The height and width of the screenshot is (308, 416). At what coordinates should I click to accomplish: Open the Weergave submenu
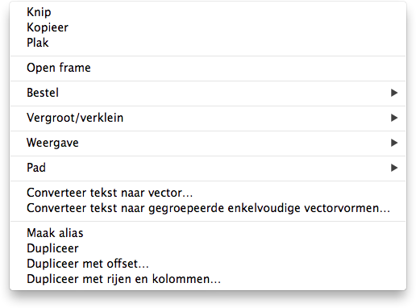(x=208, y=143)
